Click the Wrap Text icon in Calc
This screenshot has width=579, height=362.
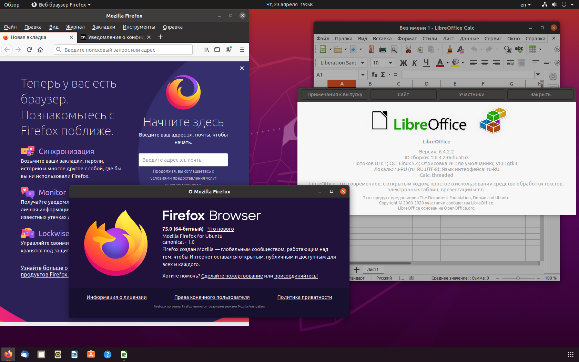510,63
